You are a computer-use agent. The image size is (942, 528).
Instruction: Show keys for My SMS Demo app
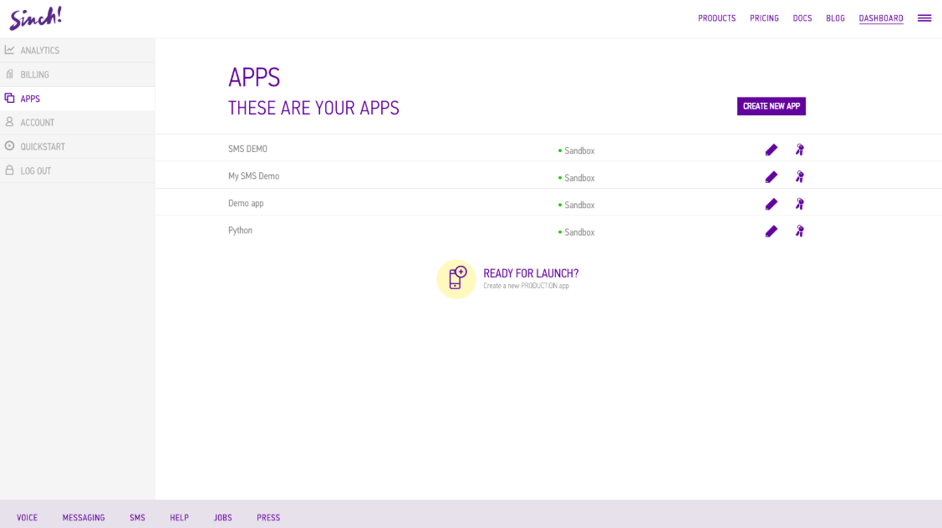tap(799, 177)
